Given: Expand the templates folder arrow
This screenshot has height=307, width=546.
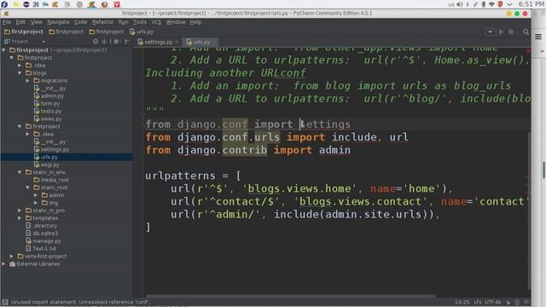Looking at the screenshot, I should pos(20,218).
